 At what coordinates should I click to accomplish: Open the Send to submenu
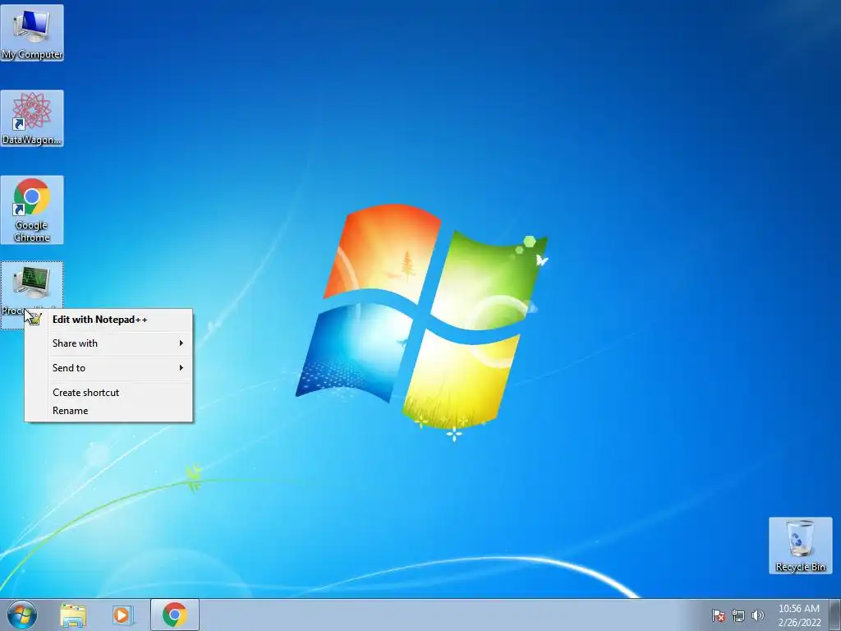pyautogui.click(x=109, y=368)
